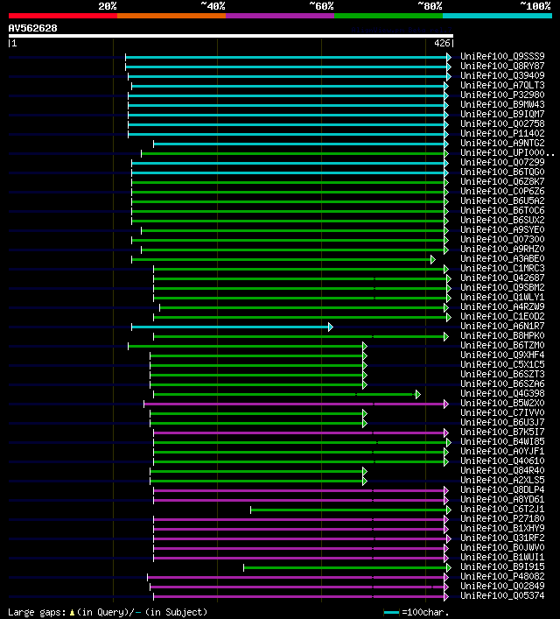The height and width of the screenshot is (619, 560).
Task: Click the arrowhead ending the UniRef100_Q4G398 alignment
Action: (418, 394)
